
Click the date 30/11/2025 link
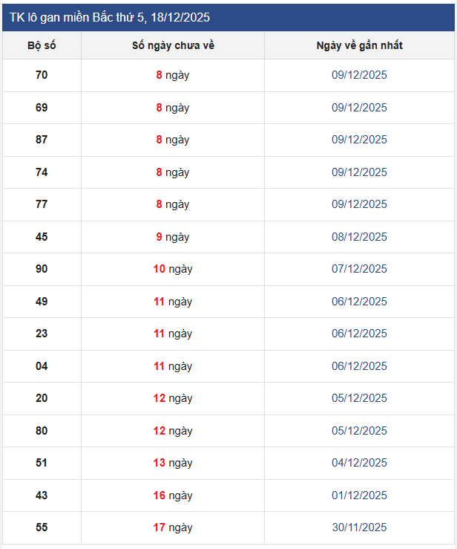pyautogui.click(x=359, y=527)
